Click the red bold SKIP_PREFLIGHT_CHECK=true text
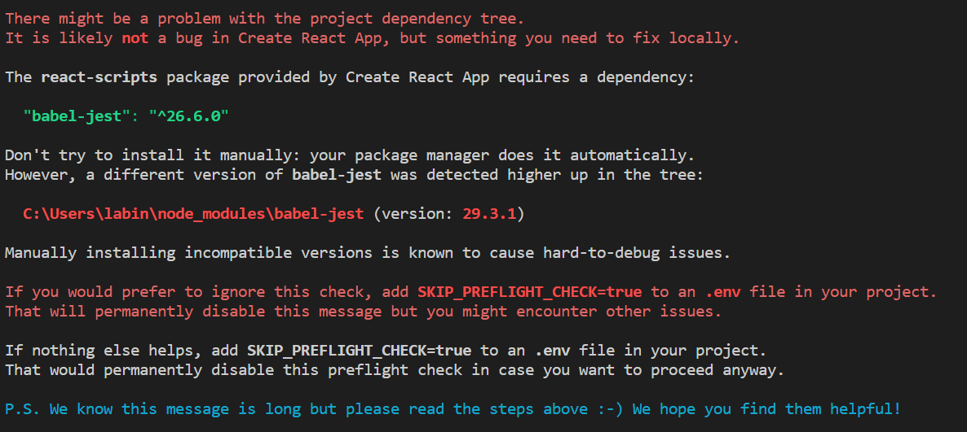 pyautogui.click(x=530, y=292)
